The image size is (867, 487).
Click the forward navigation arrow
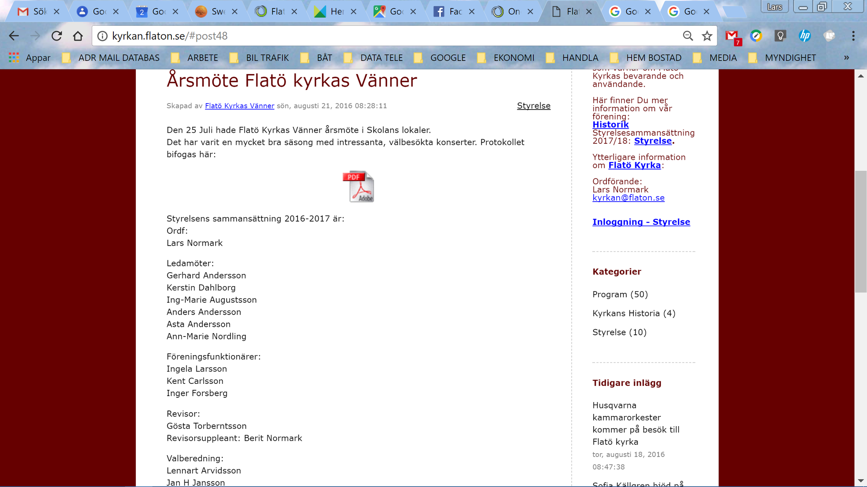(36, 36)
